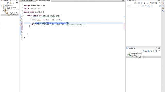Select learnCode.java in Package Explorer
Screen dimensions: 165x92
click(x=14, y=15)
